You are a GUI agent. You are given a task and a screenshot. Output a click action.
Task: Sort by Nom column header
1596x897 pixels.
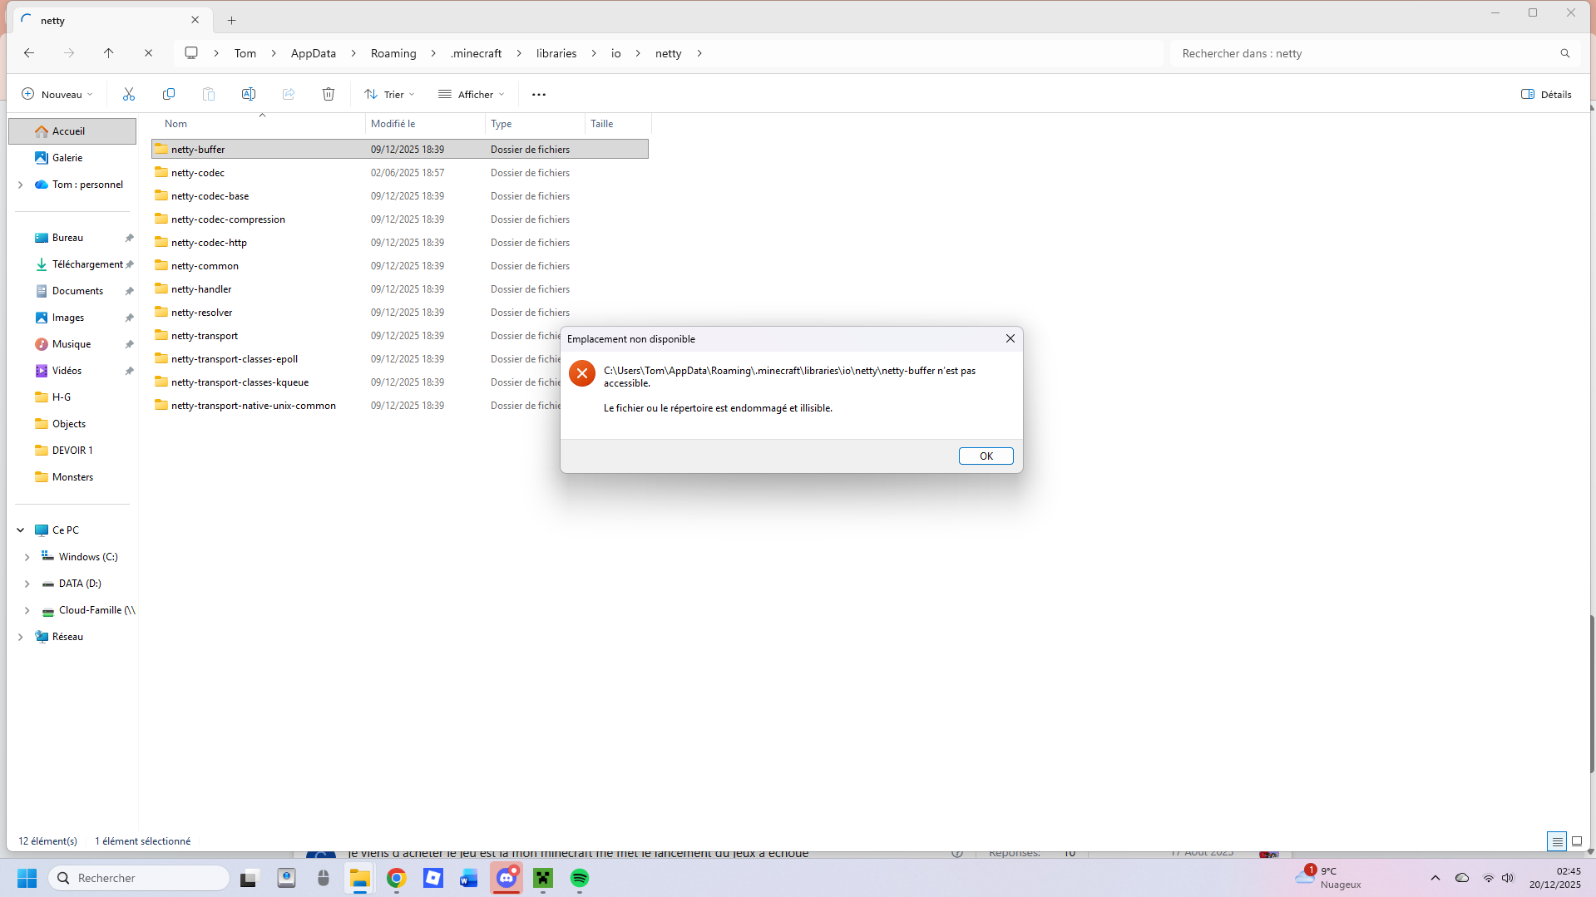[259, 124]
